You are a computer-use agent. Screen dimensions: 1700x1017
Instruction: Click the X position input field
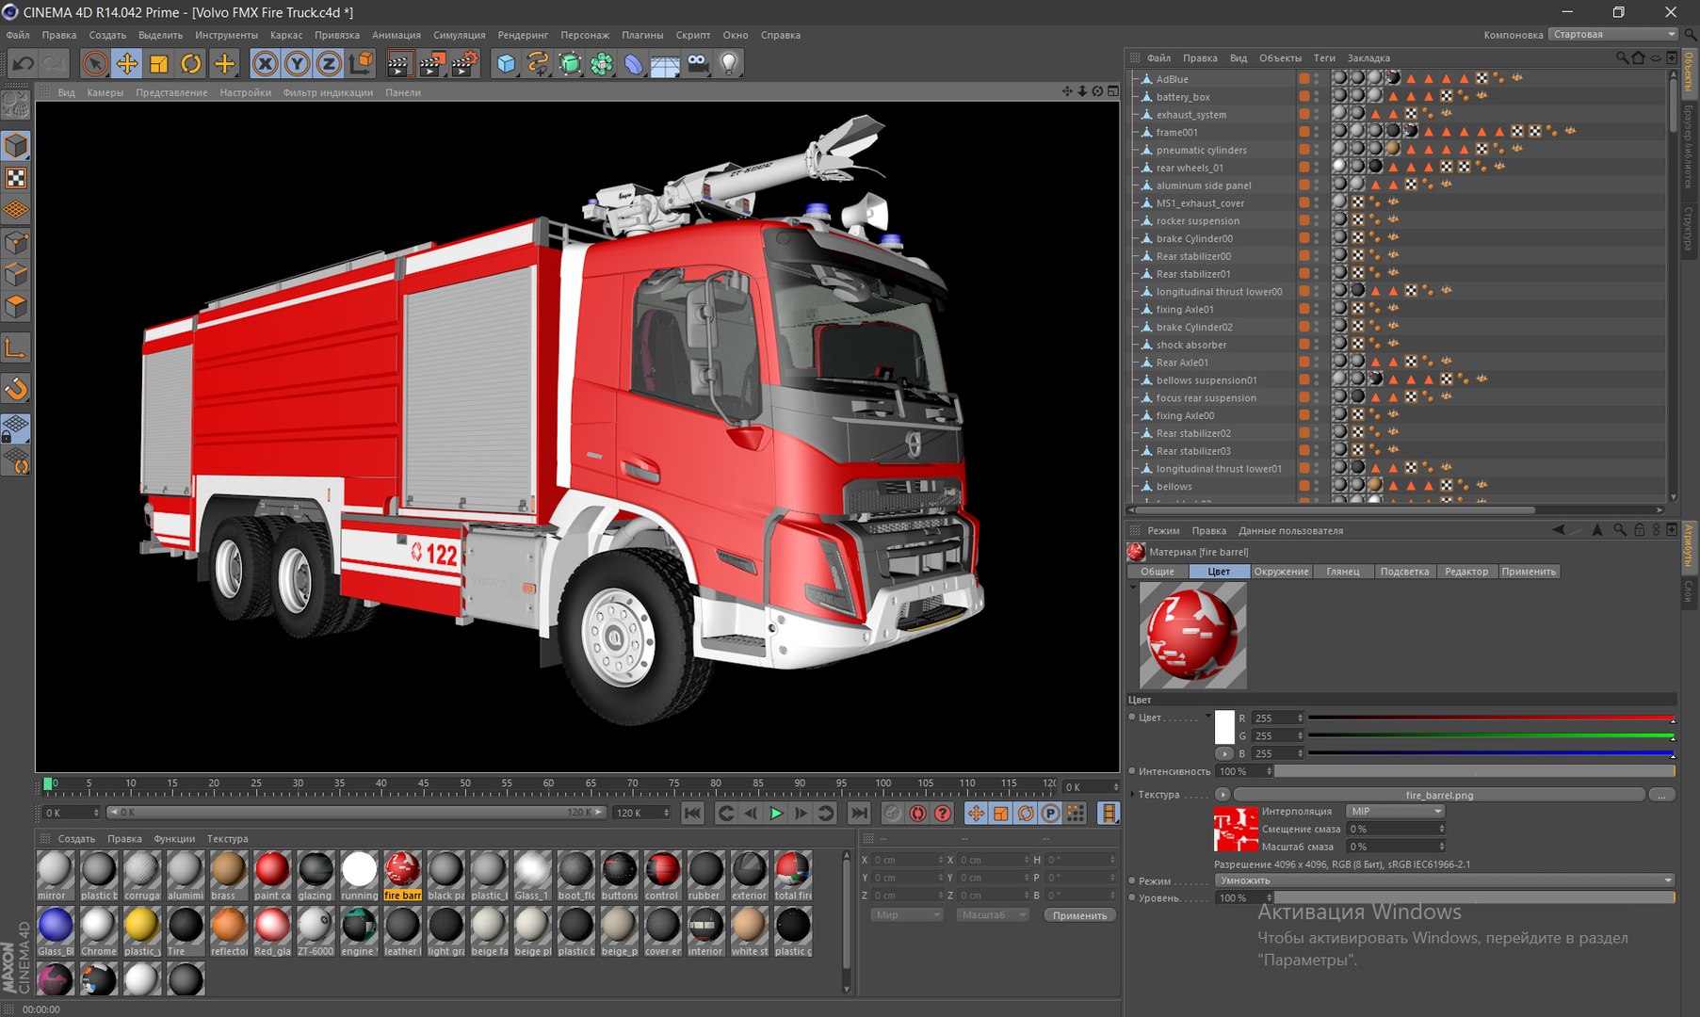tap(907, 860)
